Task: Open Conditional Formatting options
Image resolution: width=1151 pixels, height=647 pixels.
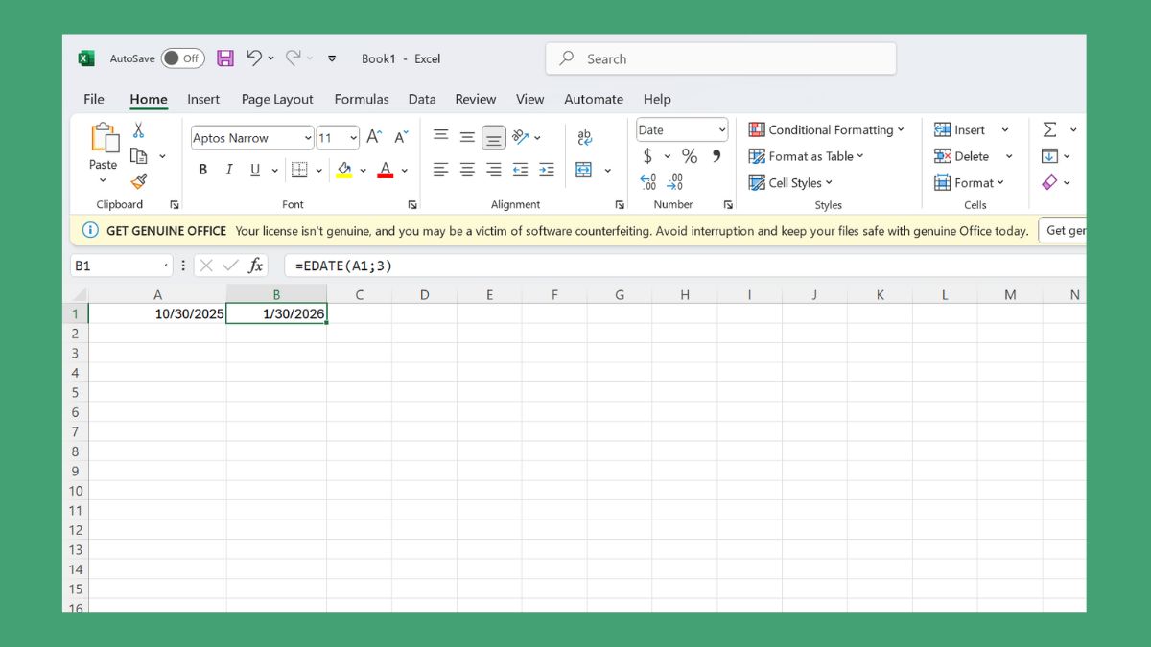Action: [x=827, y=129]
